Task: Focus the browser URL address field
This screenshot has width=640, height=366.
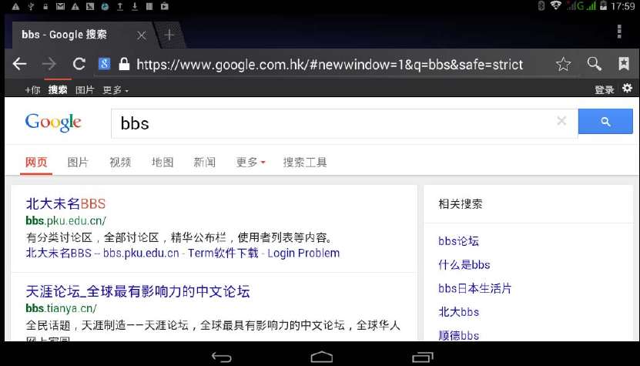Action: (330, 65)
